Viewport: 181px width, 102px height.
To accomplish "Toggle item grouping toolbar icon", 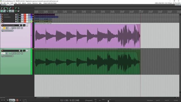I will point(5,11).
